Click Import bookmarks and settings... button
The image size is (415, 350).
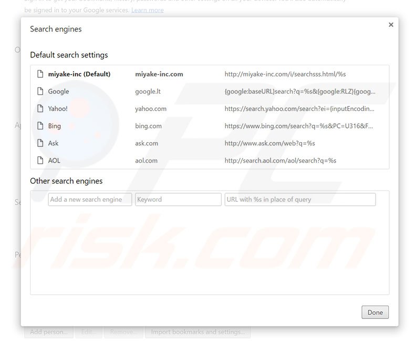(198, 332)
